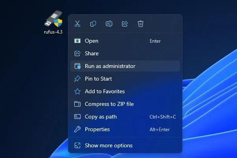Choose Open from the context menu
The height and width of the screenshot is (158, 237).
tap(92, 41)
